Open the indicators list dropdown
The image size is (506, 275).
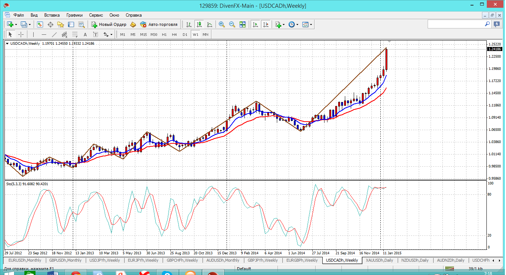click(283, 25)
